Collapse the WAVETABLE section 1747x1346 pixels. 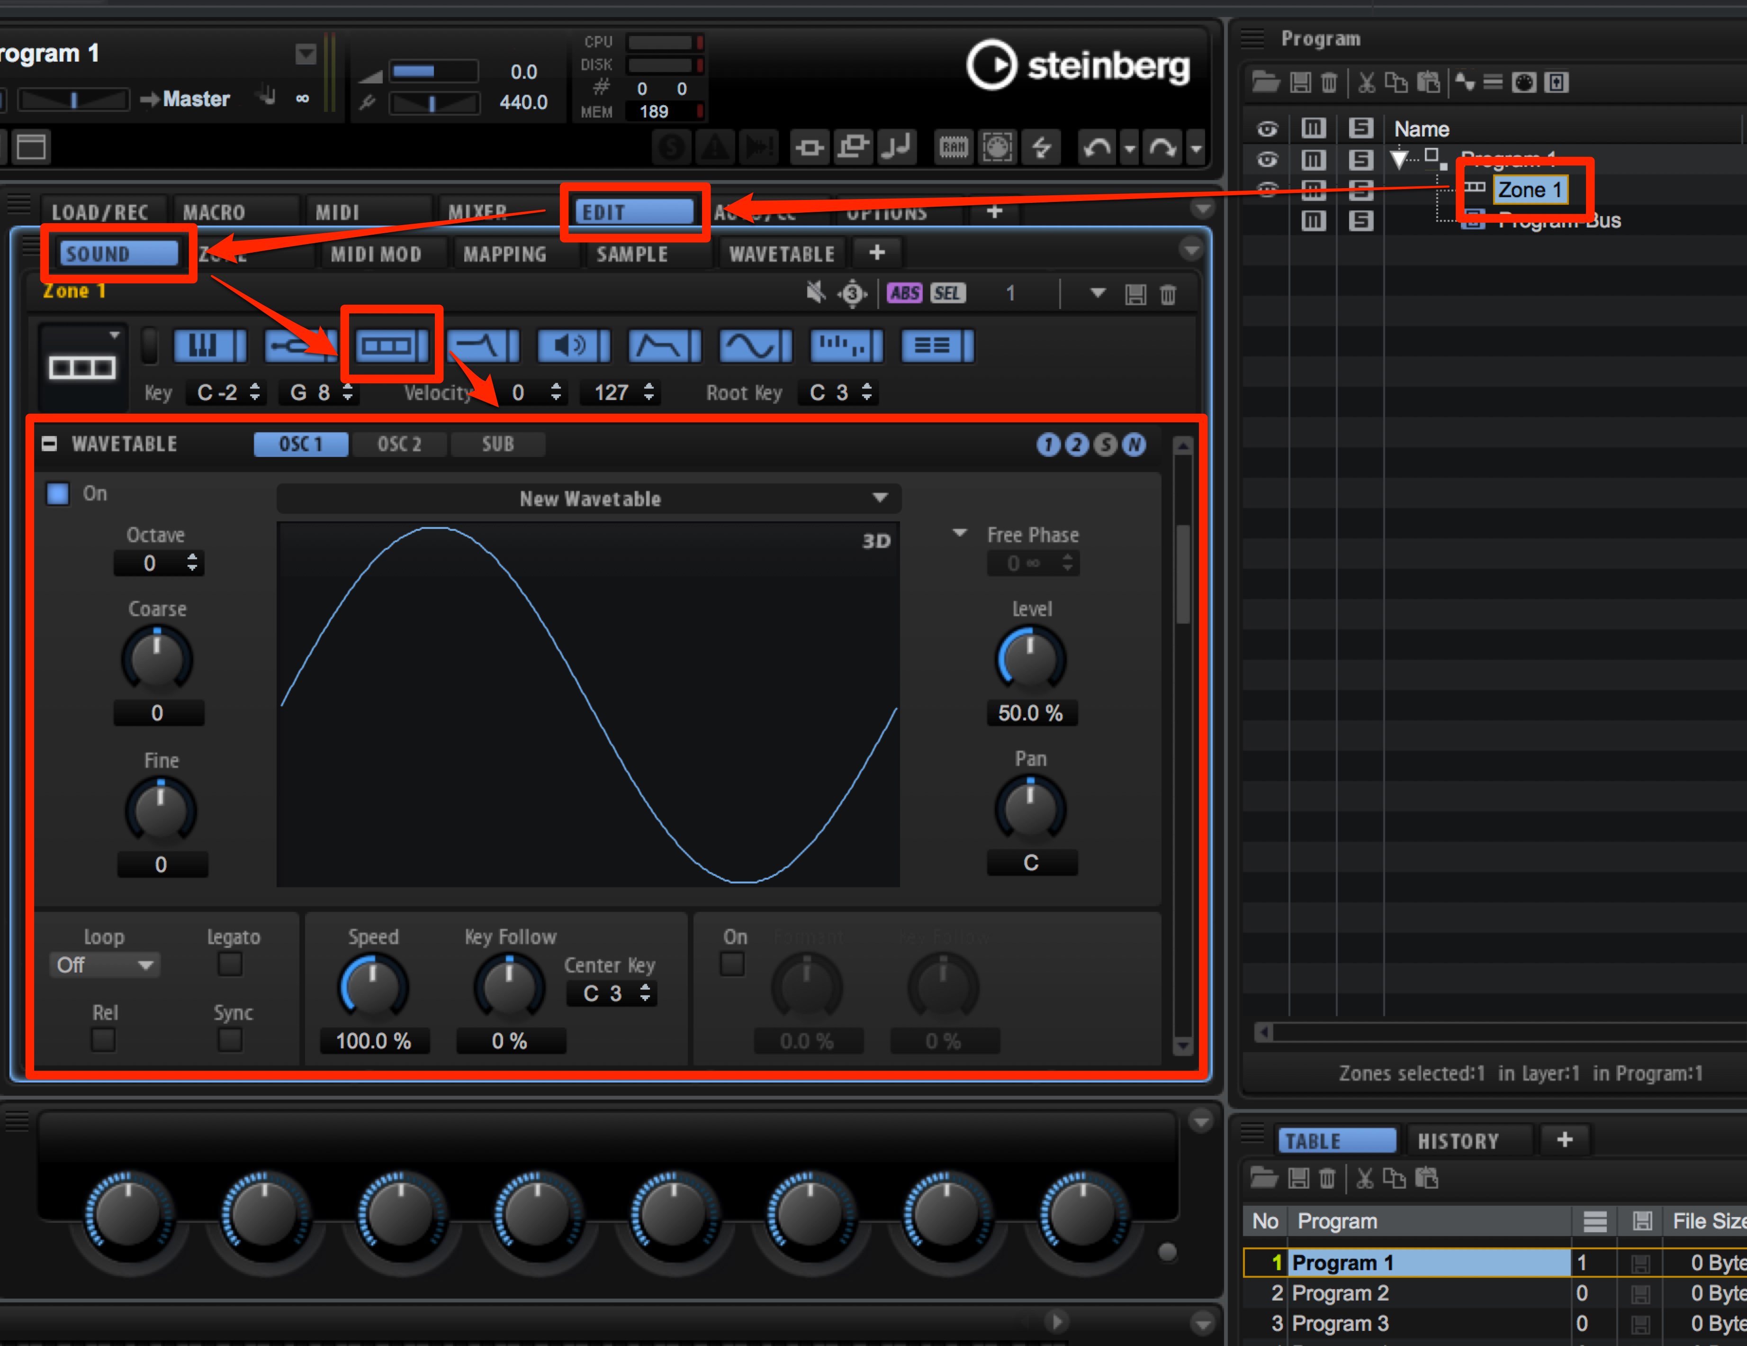[50, 444]
